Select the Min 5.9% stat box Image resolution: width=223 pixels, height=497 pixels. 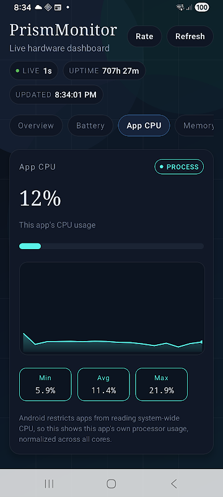coord(45,385)
